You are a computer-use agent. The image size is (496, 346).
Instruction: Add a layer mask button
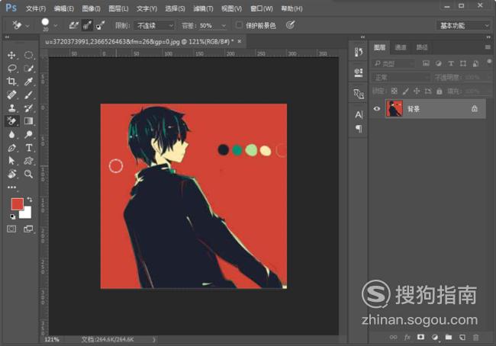coord(420,337)
